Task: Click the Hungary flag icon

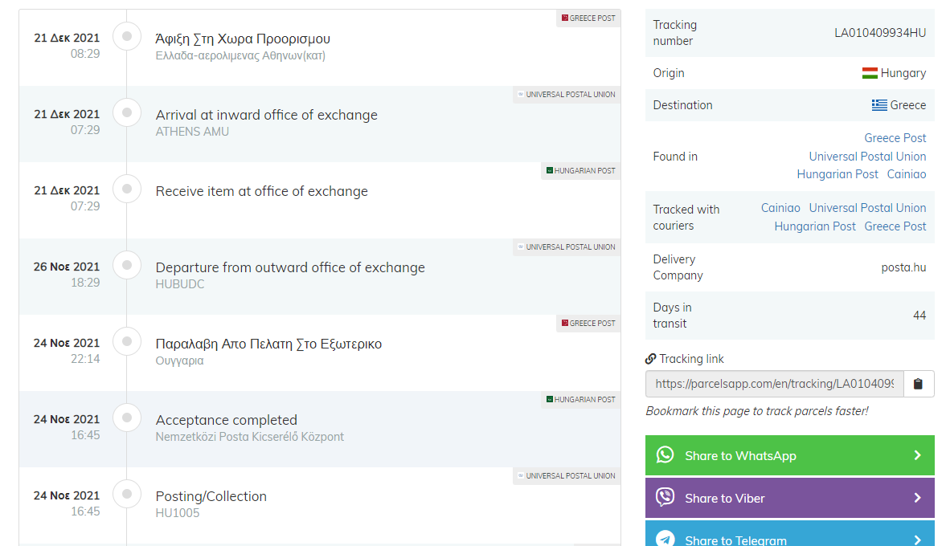Action: tap(870, 73)
